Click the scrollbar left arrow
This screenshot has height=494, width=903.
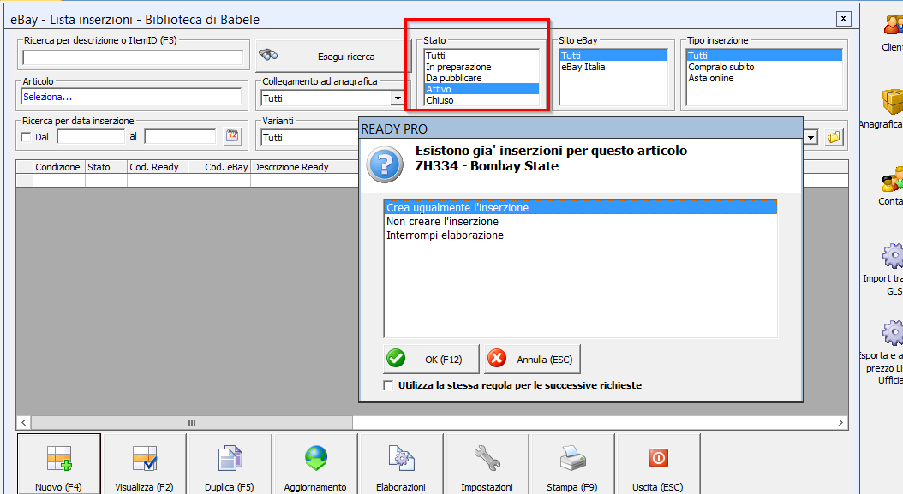(x=24, y=423)
